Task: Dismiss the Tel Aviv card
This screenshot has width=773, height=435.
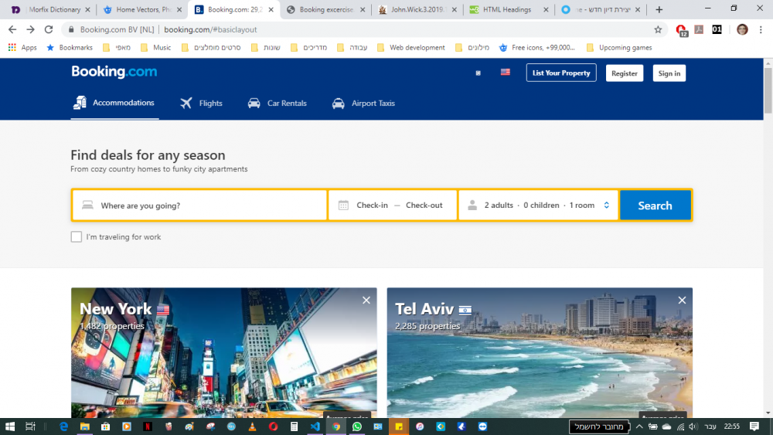Action: 682,301
